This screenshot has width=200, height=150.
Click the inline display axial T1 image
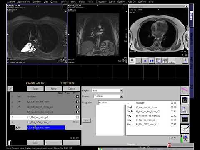(158, 33)
